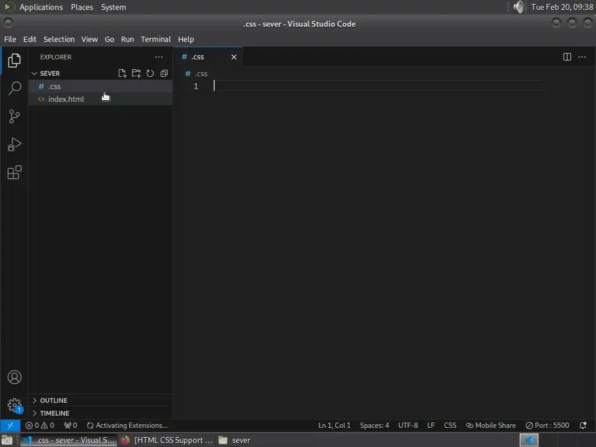Viewport: 596px width, 447px height.
Task: Collapse the SEVER folder section
Action: pyautogui.click(x=100, y=73)
